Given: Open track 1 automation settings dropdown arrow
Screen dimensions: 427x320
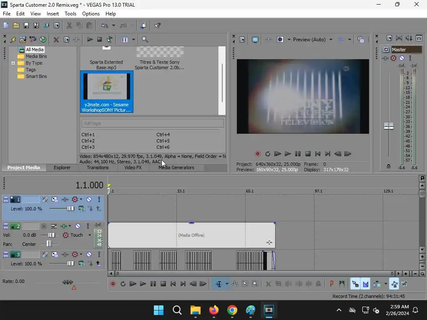Looking at the screenshot, I should point(81,200).
